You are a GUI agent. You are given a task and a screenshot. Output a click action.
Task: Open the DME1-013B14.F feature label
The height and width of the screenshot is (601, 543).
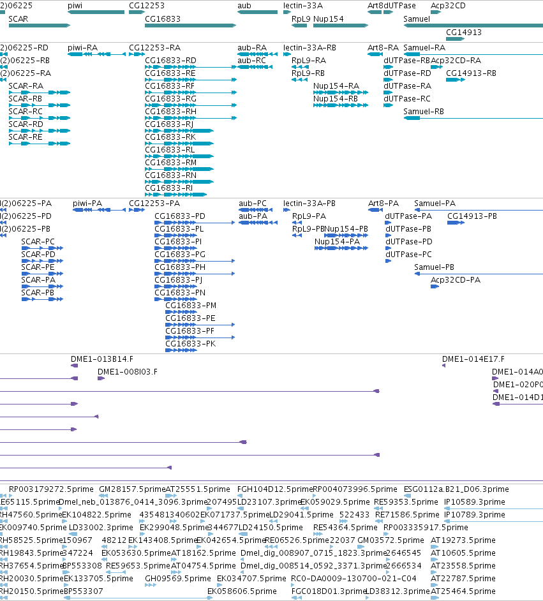point(102,359)
